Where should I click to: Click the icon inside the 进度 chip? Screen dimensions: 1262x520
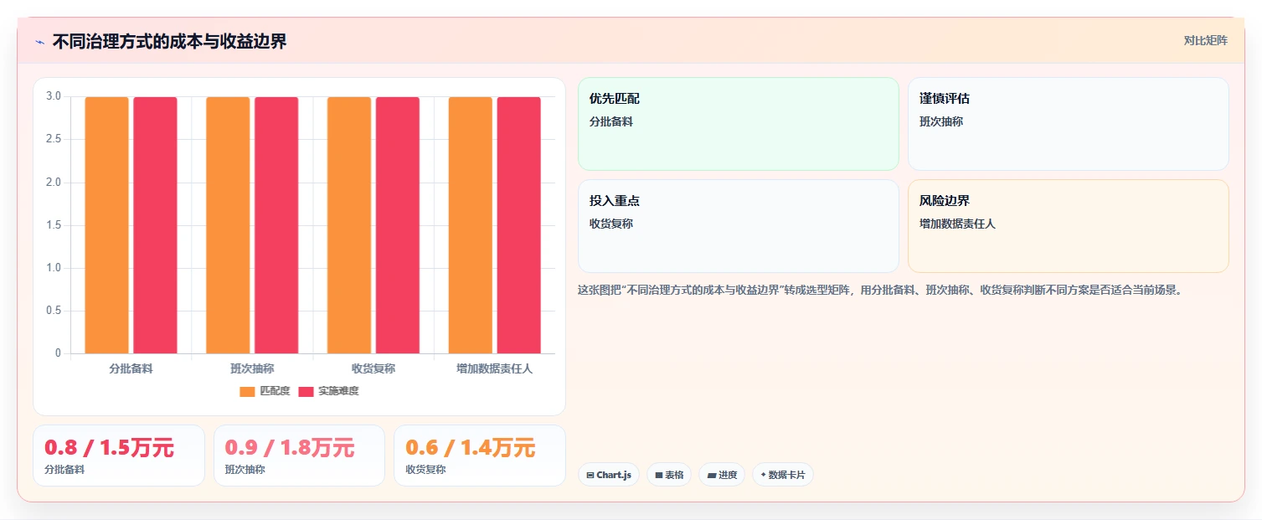pyautogui.click(x=712, y=475)
